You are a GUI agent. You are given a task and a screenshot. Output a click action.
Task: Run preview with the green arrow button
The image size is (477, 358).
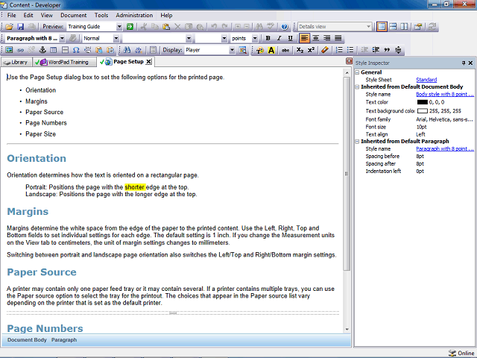(x=130, y=27)
